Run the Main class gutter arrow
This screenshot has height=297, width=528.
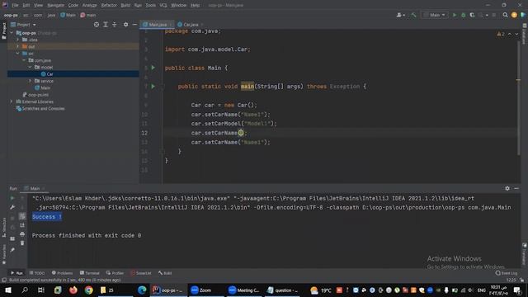click(153, 68)
